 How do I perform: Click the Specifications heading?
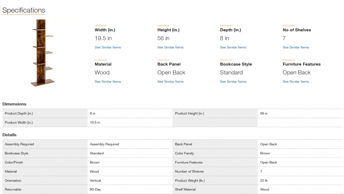[24, 10]
